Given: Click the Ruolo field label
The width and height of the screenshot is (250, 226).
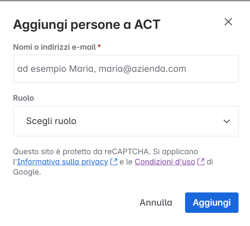Looking at the screenshot, I should (23, 98).
